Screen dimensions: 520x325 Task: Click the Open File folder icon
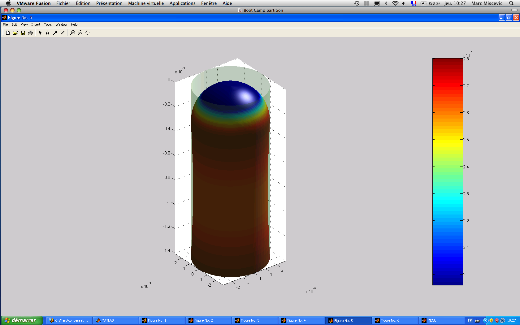point(15,33)
